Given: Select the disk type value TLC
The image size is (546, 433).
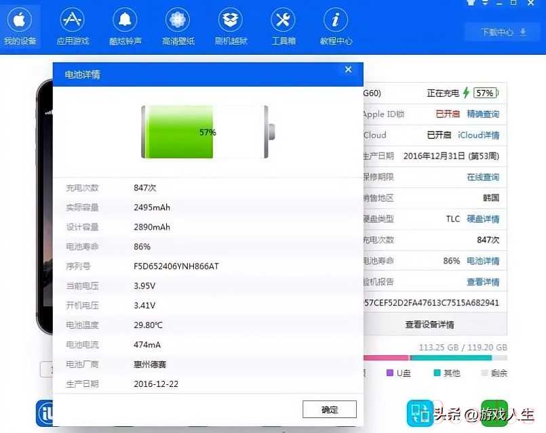Looking at the screenshot, I should coord(453,219).
